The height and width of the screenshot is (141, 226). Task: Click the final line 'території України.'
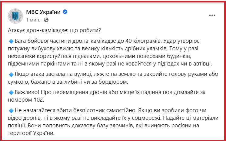tap(31, 133)
